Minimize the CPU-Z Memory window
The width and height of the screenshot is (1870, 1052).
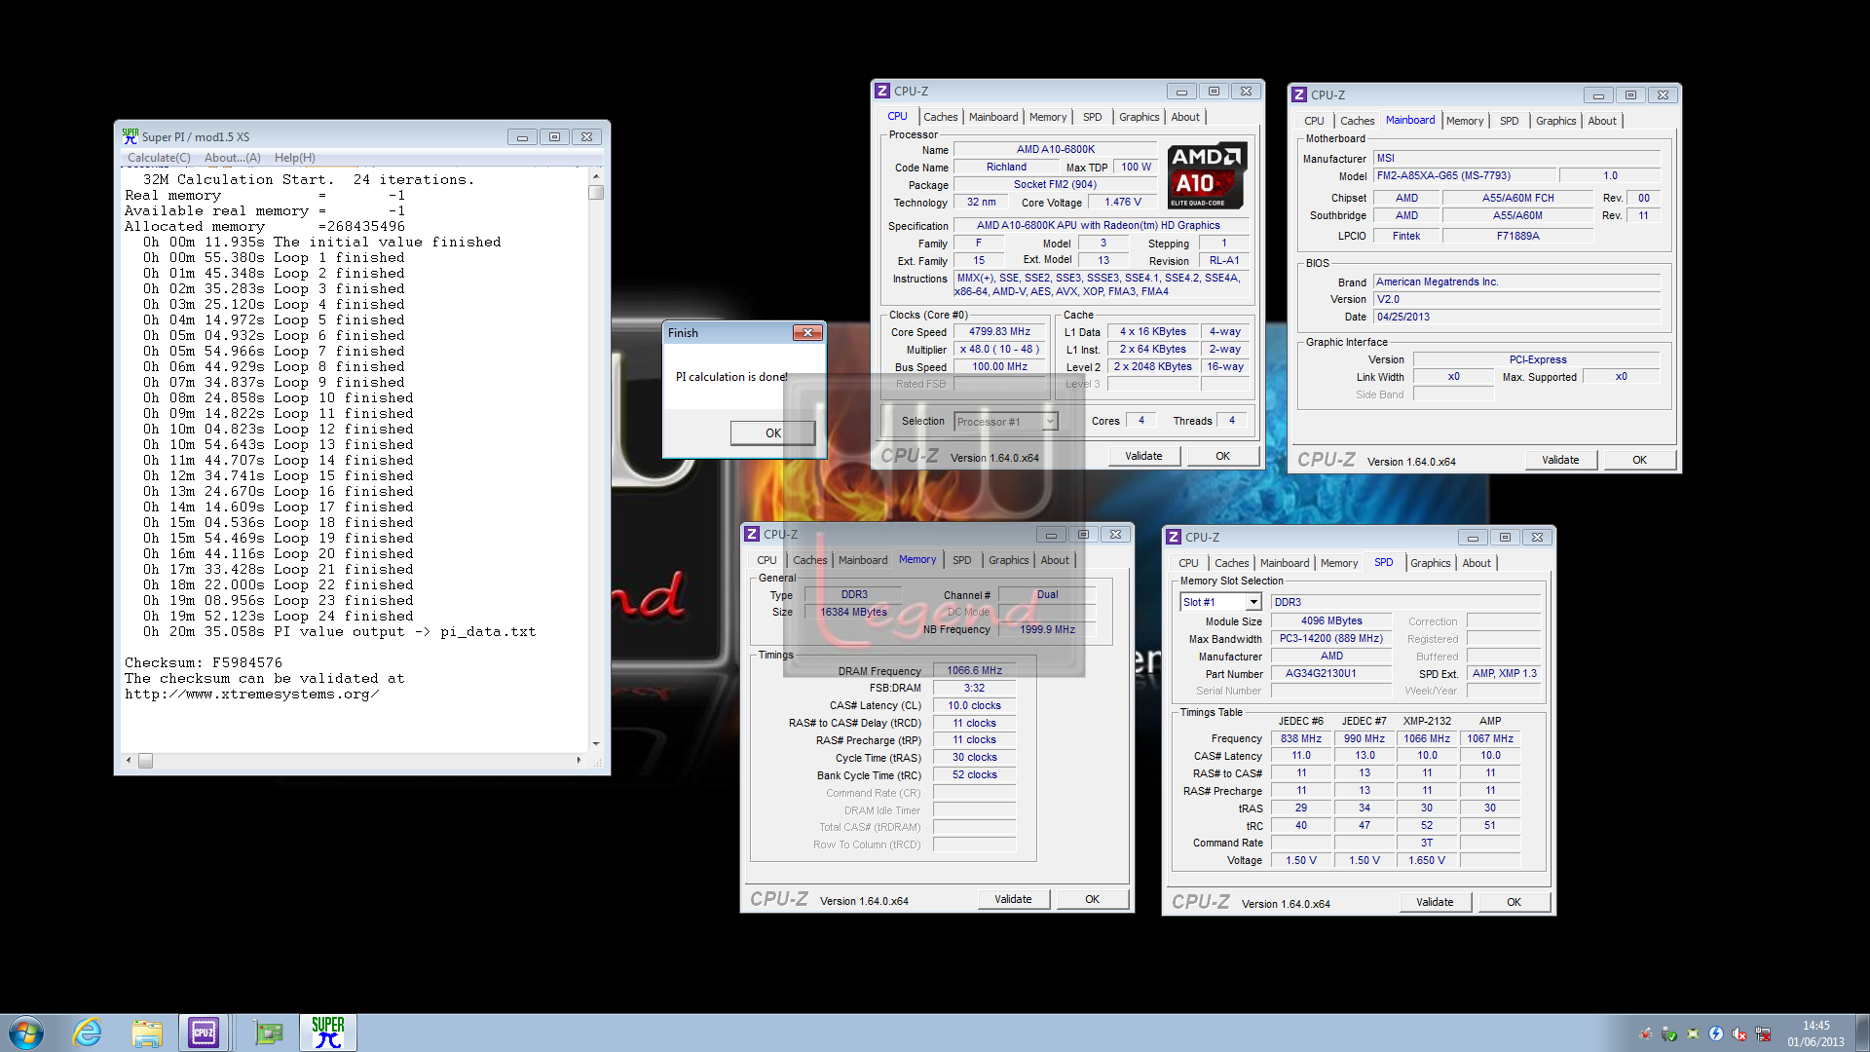[1051, 535]
